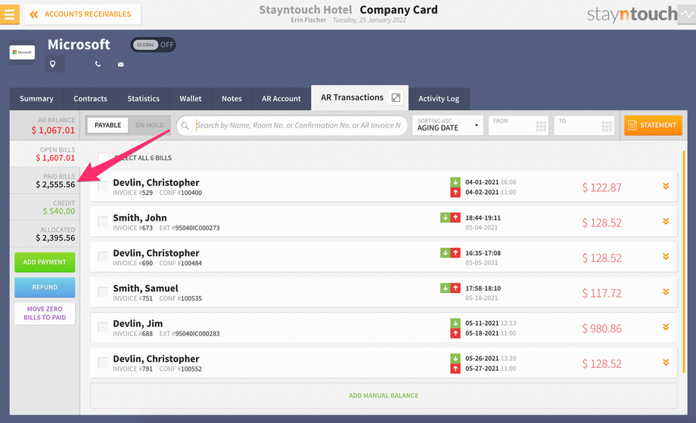Expand the $122.87 bill details

666,187
